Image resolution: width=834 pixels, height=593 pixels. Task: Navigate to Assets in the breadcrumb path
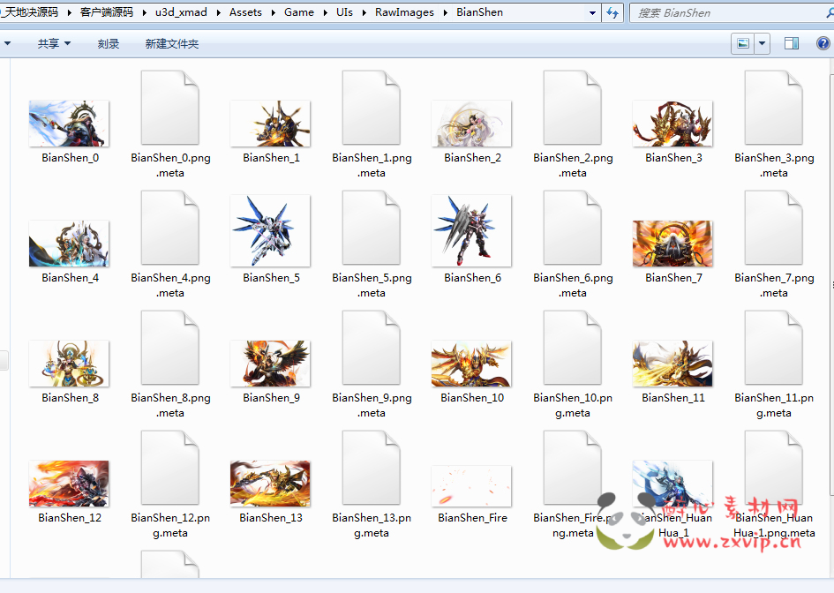point(245,12)
